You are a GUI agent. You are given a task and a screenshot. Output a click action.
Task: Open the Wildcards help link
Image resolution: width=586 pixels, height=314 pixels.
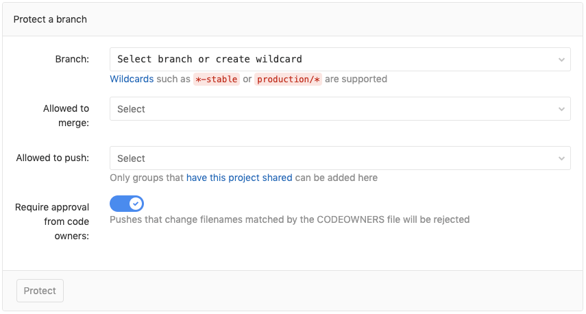click(132, 79)
